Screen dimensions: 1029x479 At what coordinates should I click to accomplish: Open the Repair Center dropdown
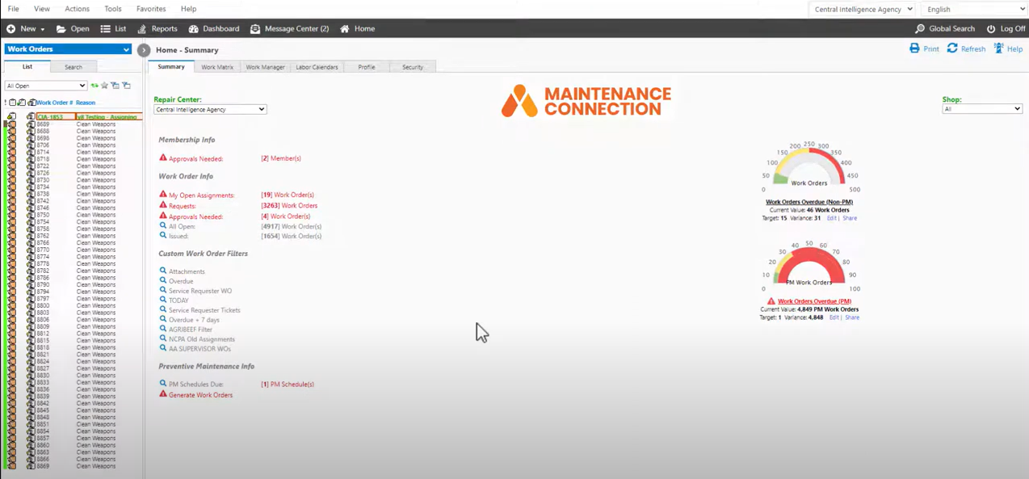[x=210, y=109]
